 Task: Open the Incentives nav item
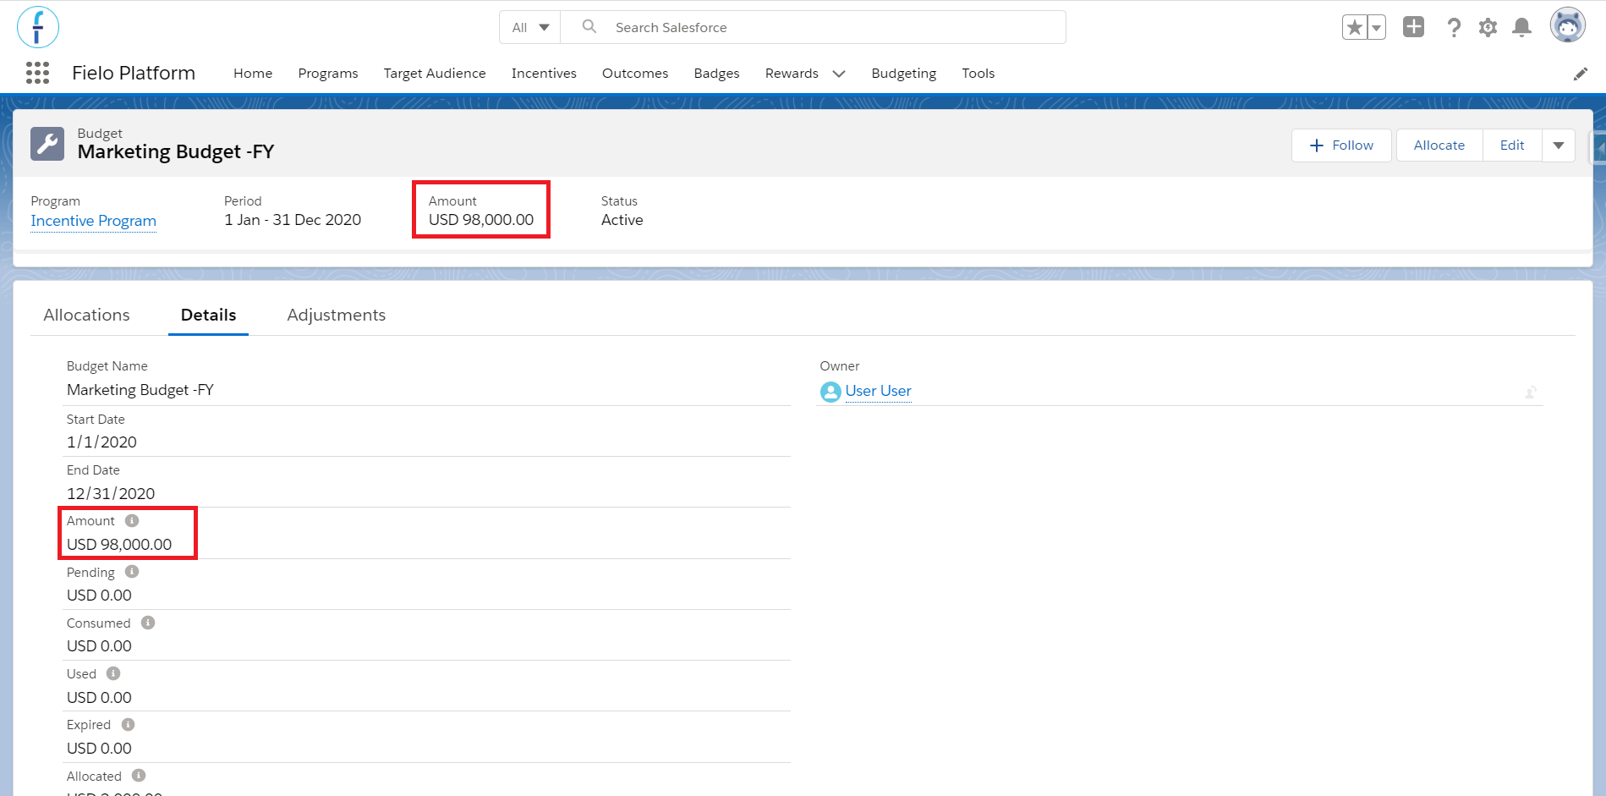tap(544, 74)
